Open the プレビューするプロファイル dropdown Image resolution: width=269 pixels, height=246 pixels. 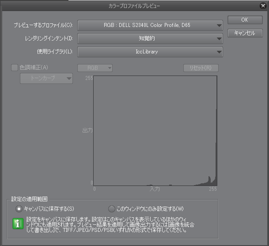[150, 25]
